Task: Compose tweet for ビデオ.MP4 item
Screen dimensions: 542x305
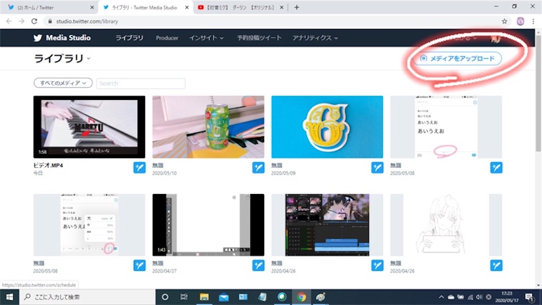Action: 140,168
